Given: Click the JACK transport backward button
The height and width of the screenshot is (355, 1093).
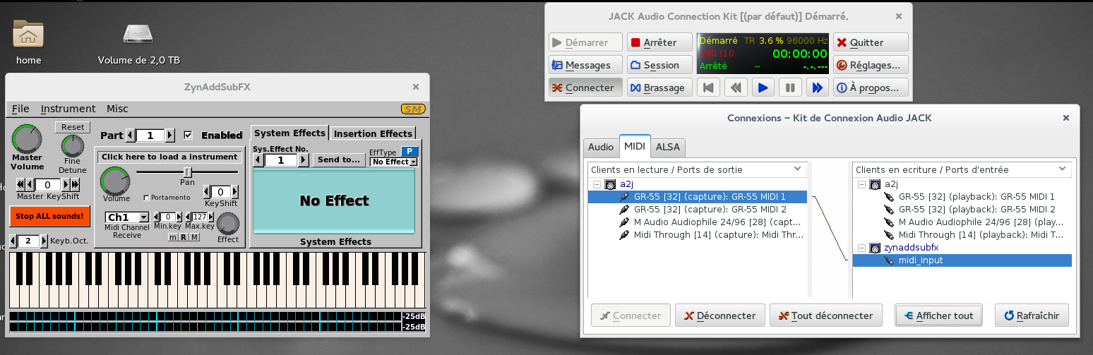Looking at the screenshot, I should [736, 88].
